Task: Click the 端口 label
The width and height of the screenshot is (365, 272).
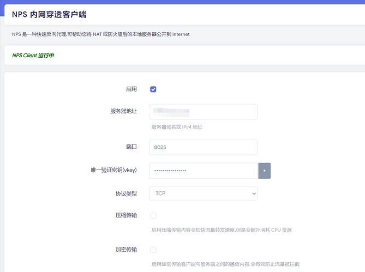Action: pos(131,147)
